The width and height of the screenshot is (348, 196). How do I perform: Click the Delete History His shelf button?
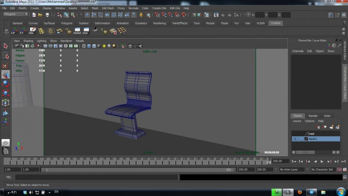32,31
